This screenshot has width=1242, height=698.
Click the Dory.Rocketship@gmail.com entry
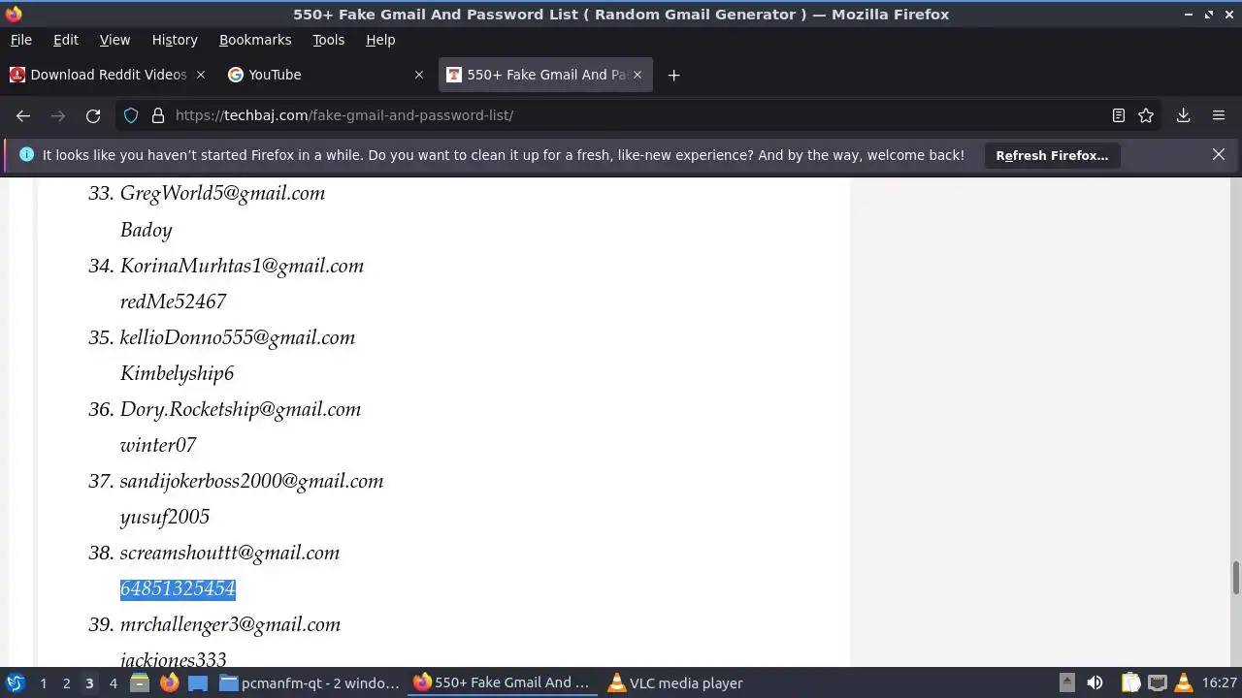241,409
